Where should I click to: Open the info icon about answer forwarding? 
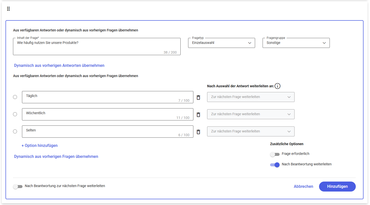click(x=278, y=86)
